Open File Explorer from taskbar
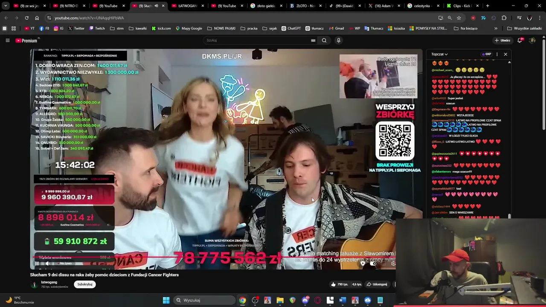Screen dimensions: 546x307 coord(280,300)
